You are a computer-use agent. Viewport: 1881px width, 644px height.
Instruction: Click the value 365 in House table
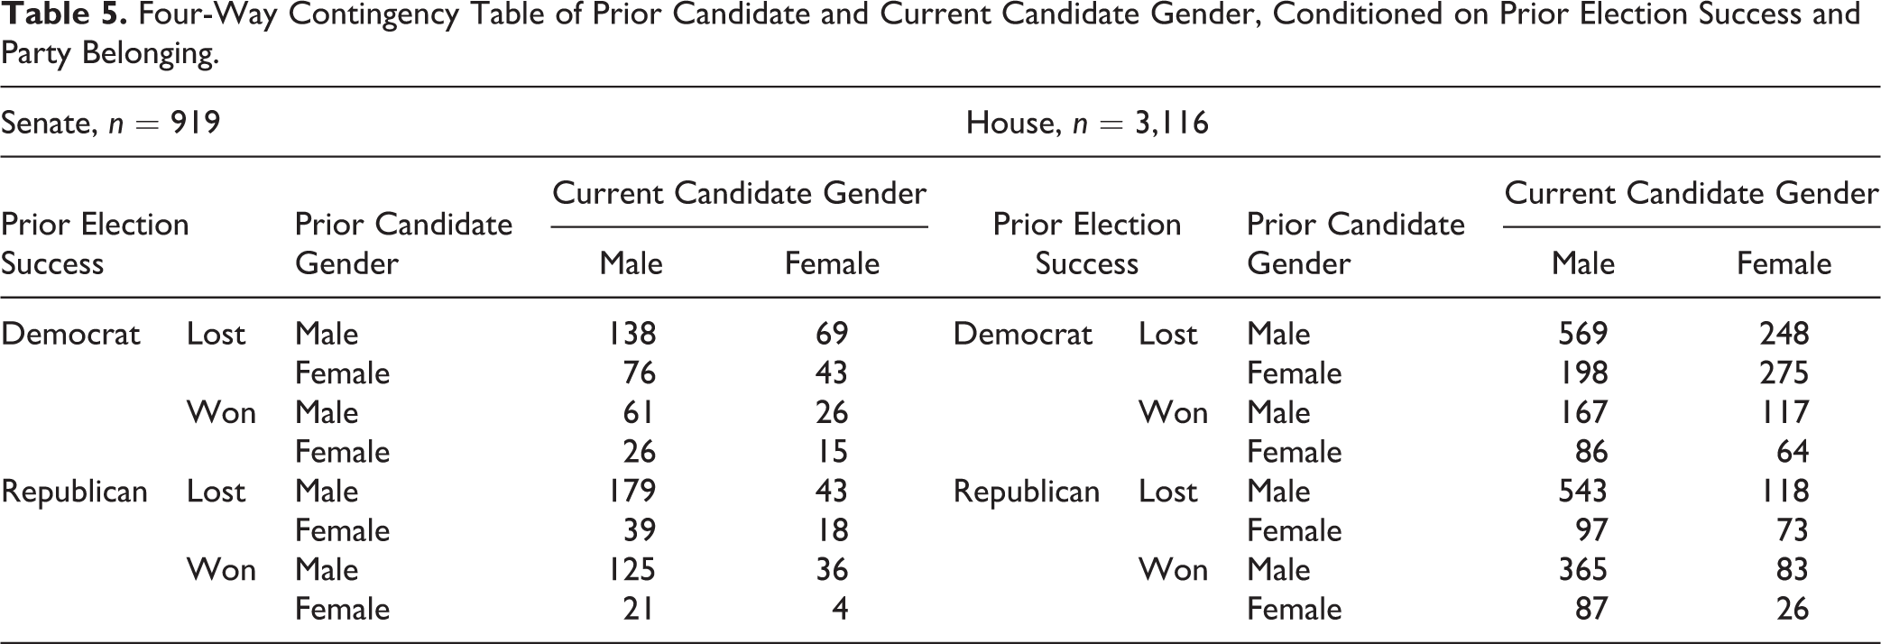tap(1583, 570)
